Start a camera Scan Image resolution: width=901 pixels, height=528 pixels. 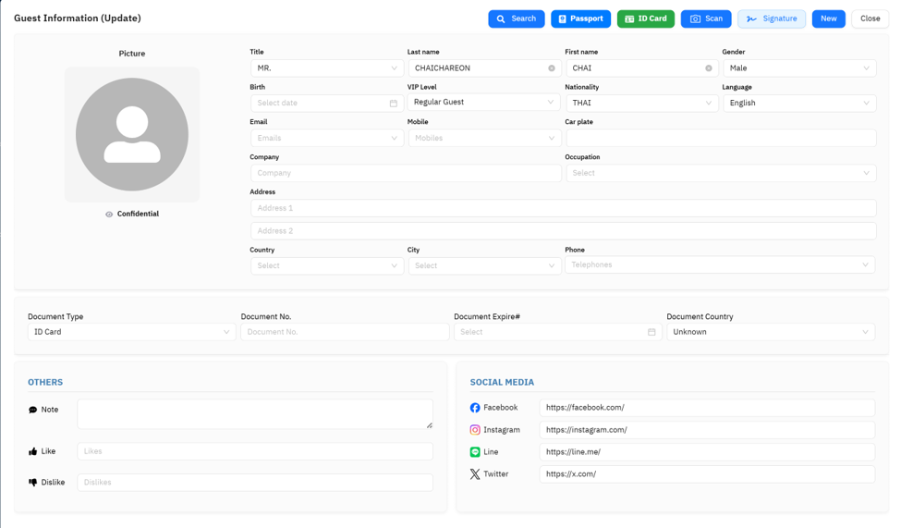tap(706, 19)
